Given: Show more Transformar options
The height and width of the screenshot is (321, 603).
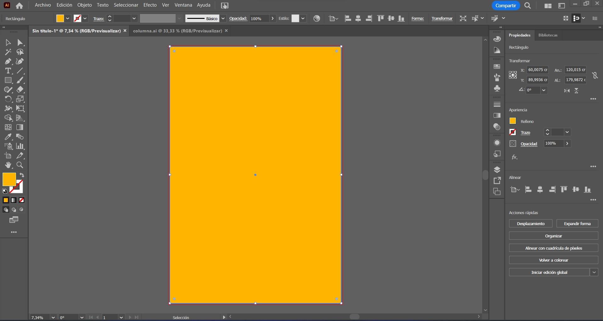Looking at the screenshot, I should pyautogui.click(x=593, y=99).
